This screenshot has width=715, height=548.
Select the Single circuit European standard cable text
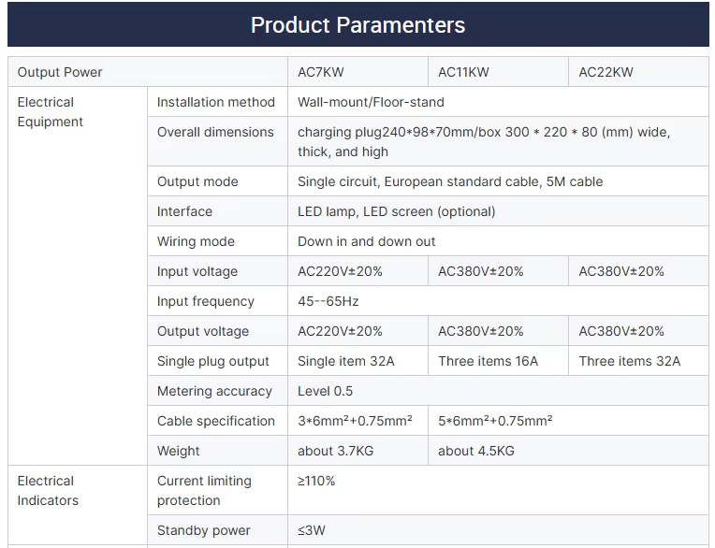(449, 181)
